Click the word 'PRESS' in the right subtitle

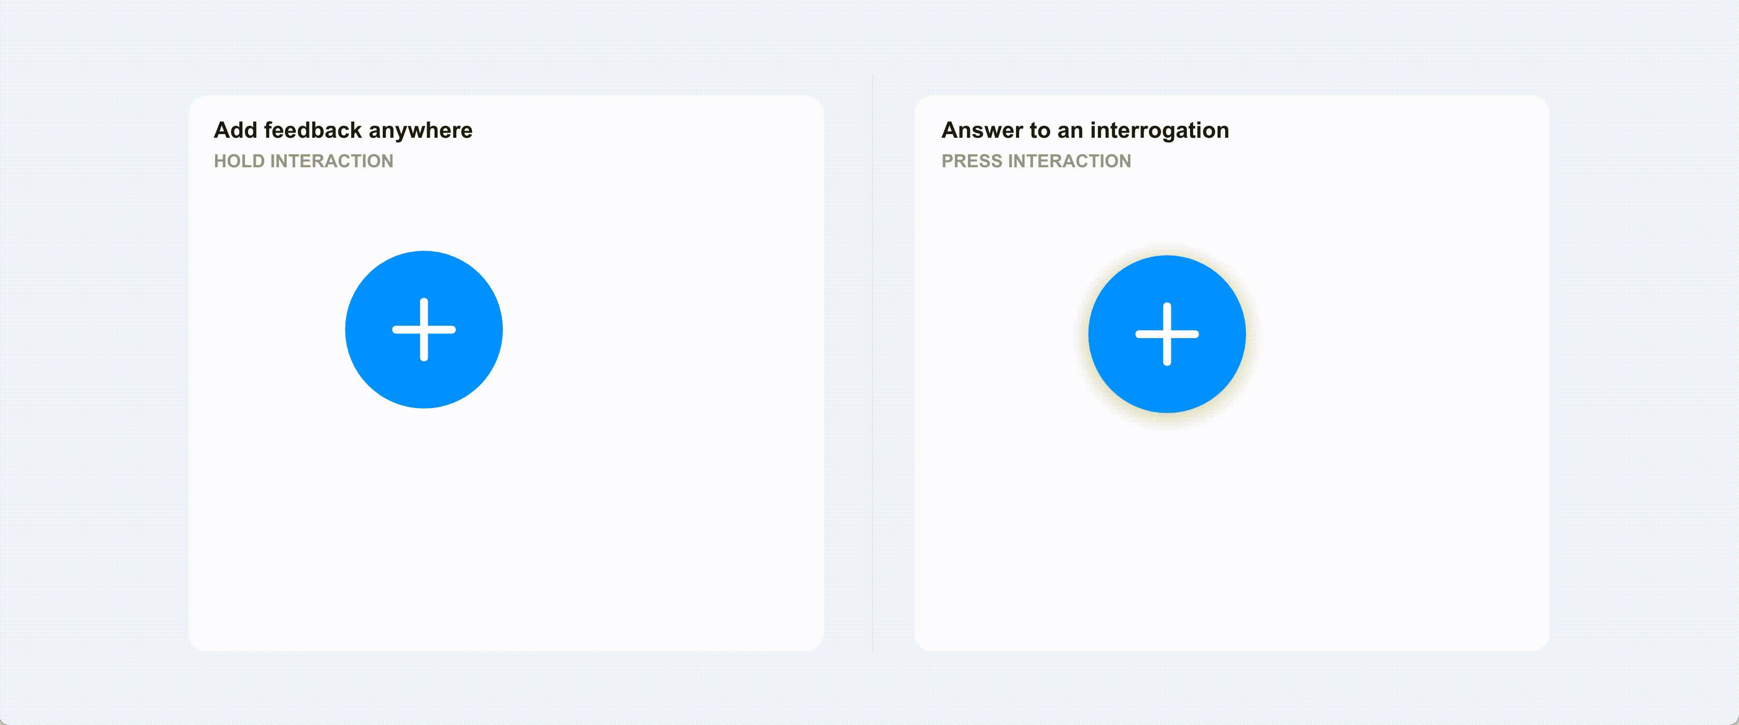(x=972, y=161)
